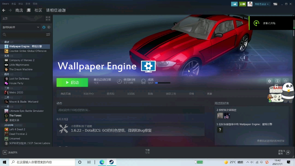
Task: Open the 1.6.22 update news item
Action: point(131,129)
